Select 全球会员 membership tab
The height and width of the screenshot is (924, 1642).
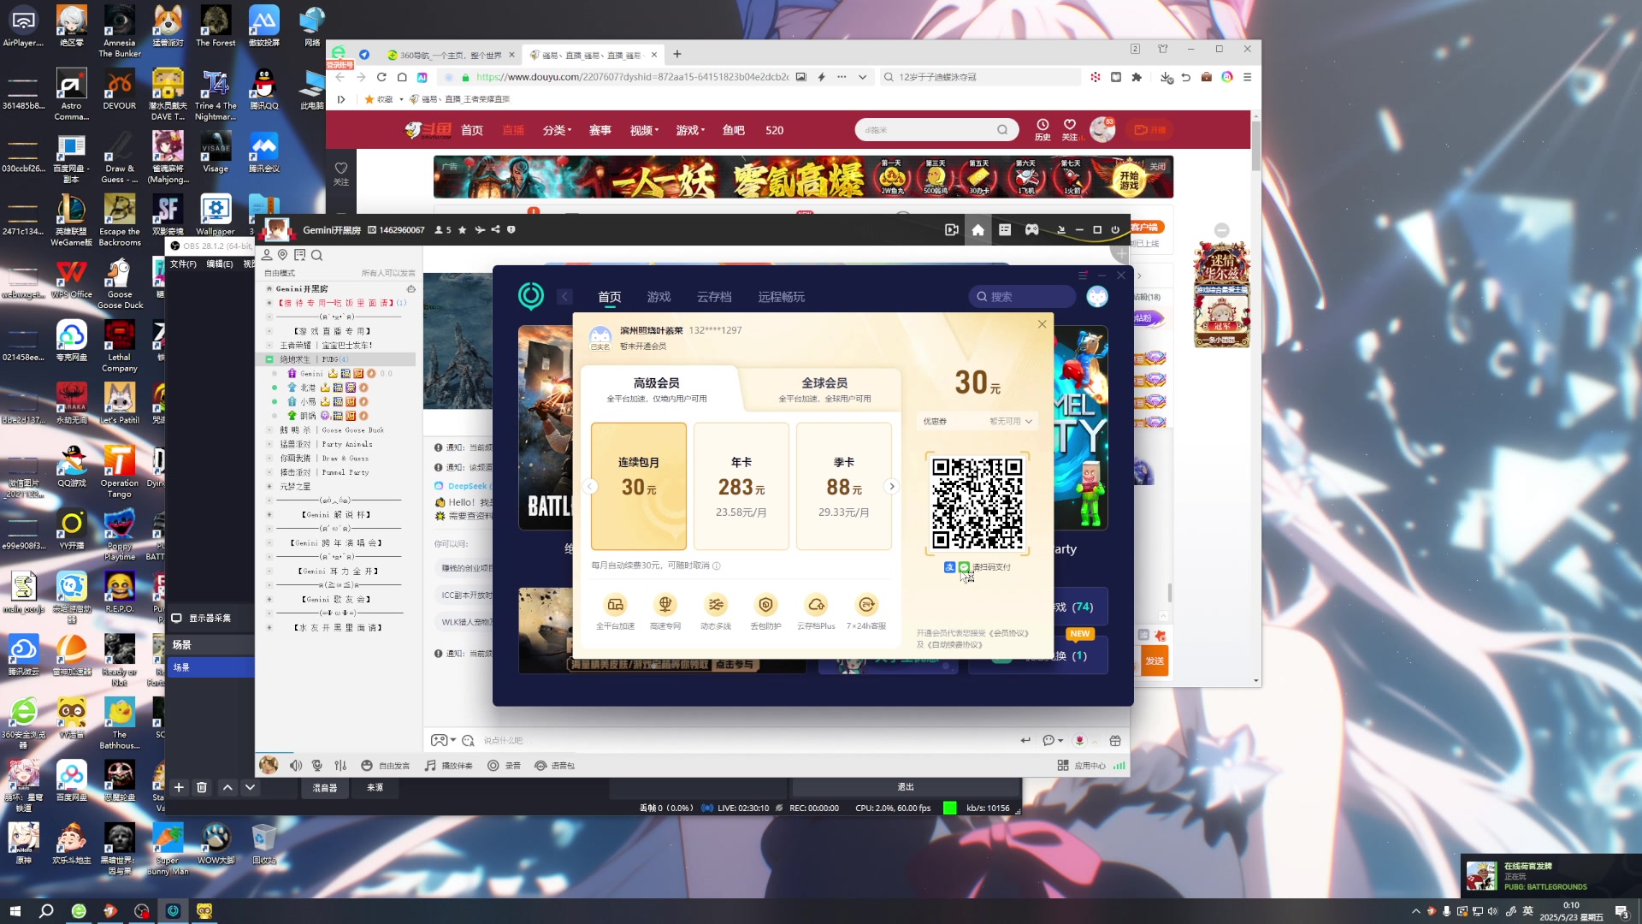click(824, 388)
